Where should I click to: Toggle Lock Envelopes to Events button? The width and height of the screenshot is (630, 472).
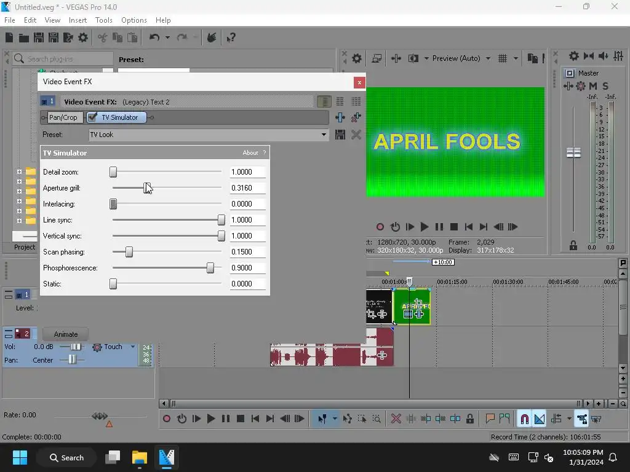coord(581,419)
